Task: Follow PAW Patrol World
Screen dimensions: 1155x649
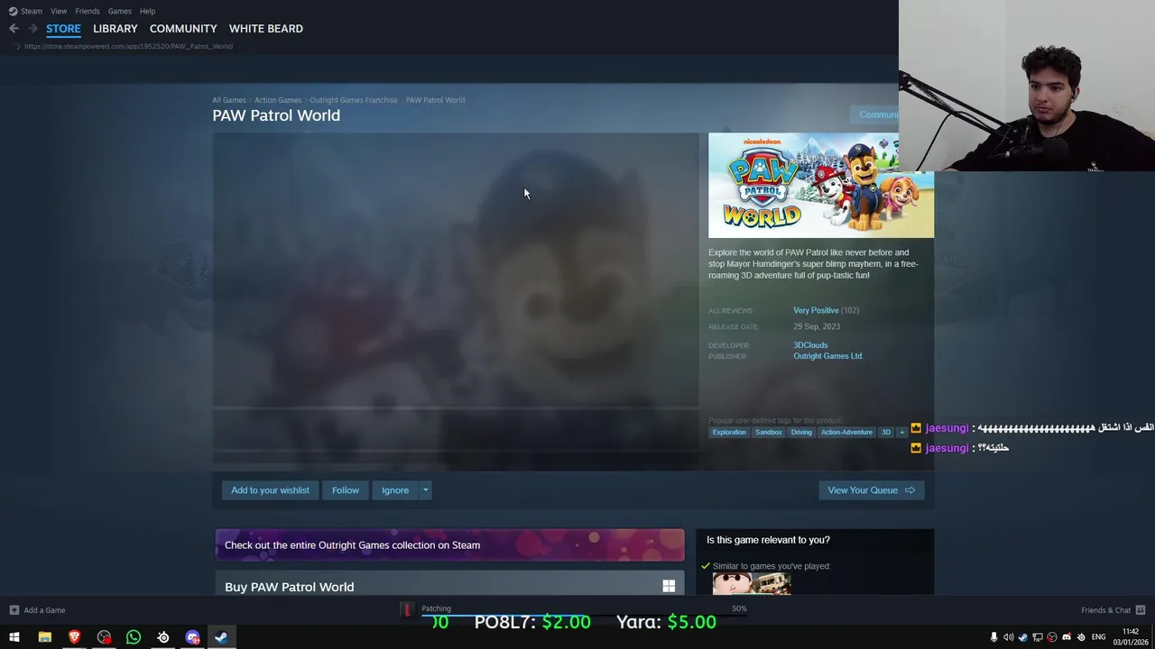Action: [x=346, y=490]
